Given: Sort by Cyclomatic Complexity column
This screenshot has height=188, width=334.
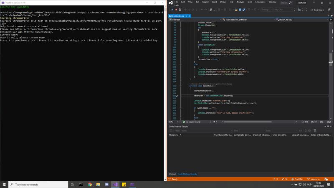Looking at the screenshot, I should tap(242, 135).
